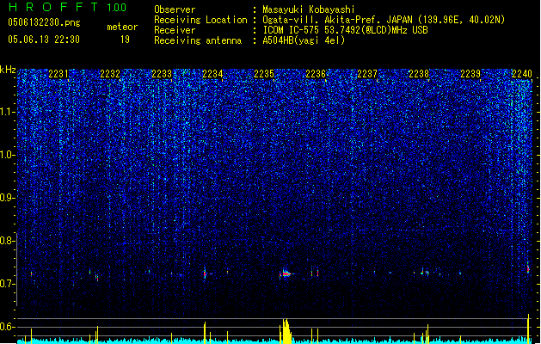Click the widest yellow power peak after 2235

coord(286,331)
